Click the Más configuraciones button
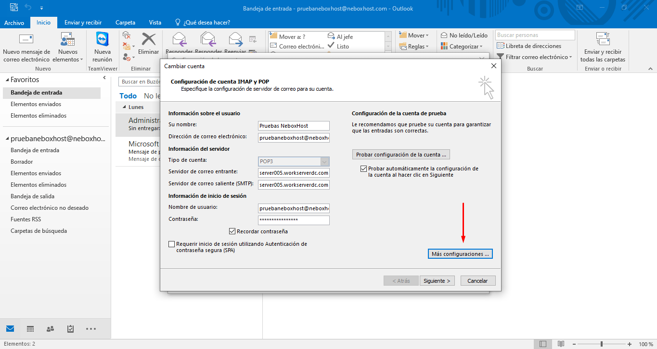Viewport: 657px width, 349px height. [460, 254]
